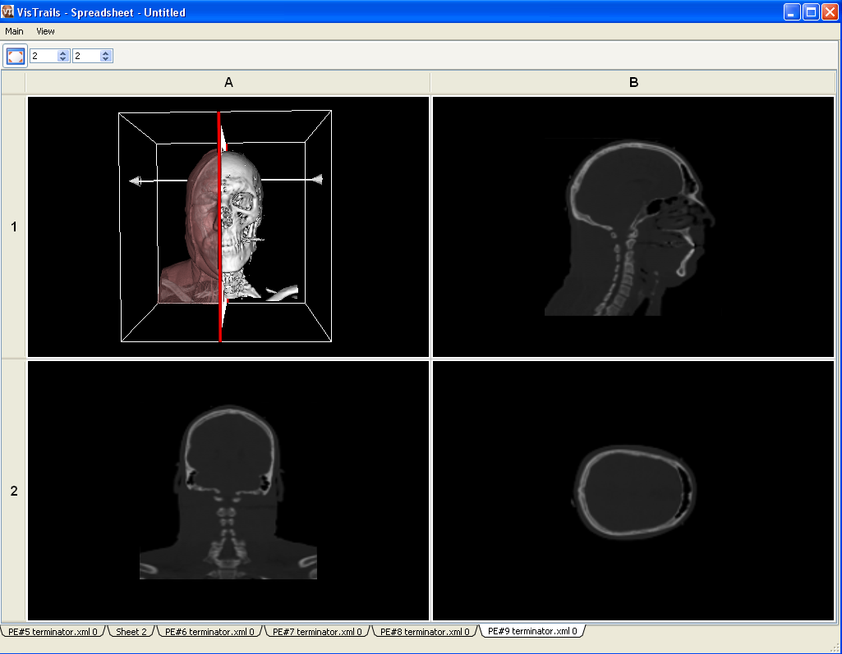Click the column count spinner arrows
Image resolution: width=842 pixels, height=654 pixels.
pyautogui.click(x=105, y=56)
